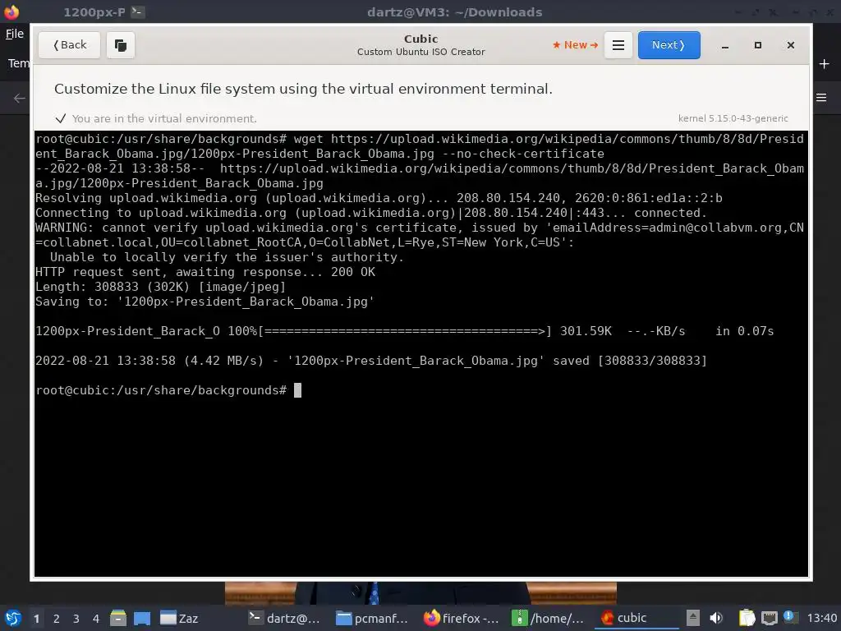Switch to workspace 3
The width and height of the screenshot is (841, 631).
(x=76, y=619)
